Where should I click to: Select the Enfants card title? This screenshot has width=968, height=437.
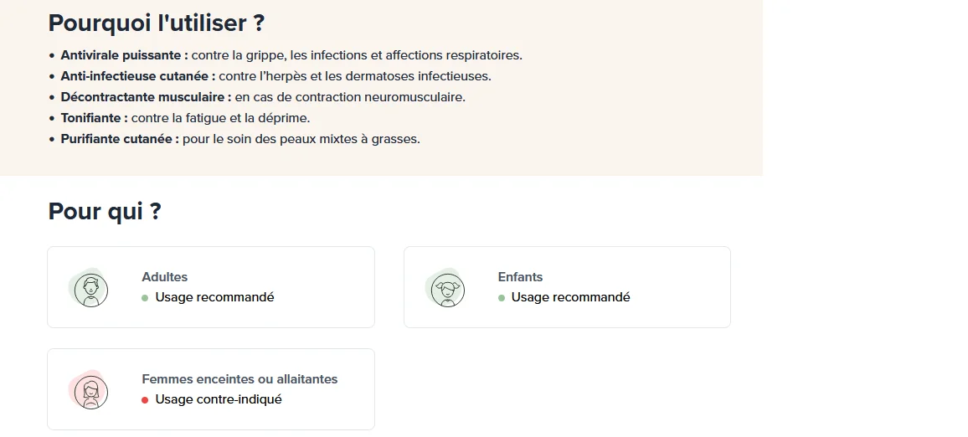520,277
